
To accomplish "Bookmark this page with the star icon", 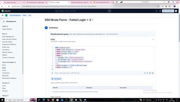I will 158,6.
